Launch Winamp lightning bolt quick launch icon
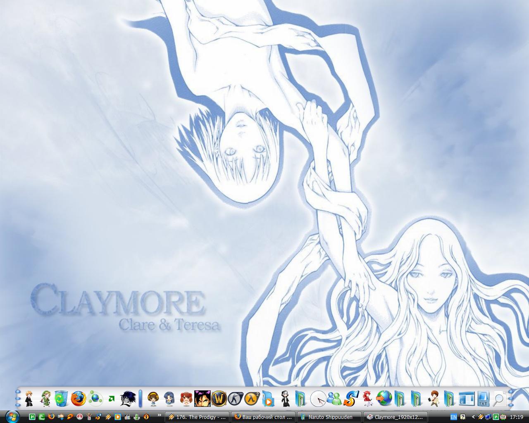 tap(108, 417)
